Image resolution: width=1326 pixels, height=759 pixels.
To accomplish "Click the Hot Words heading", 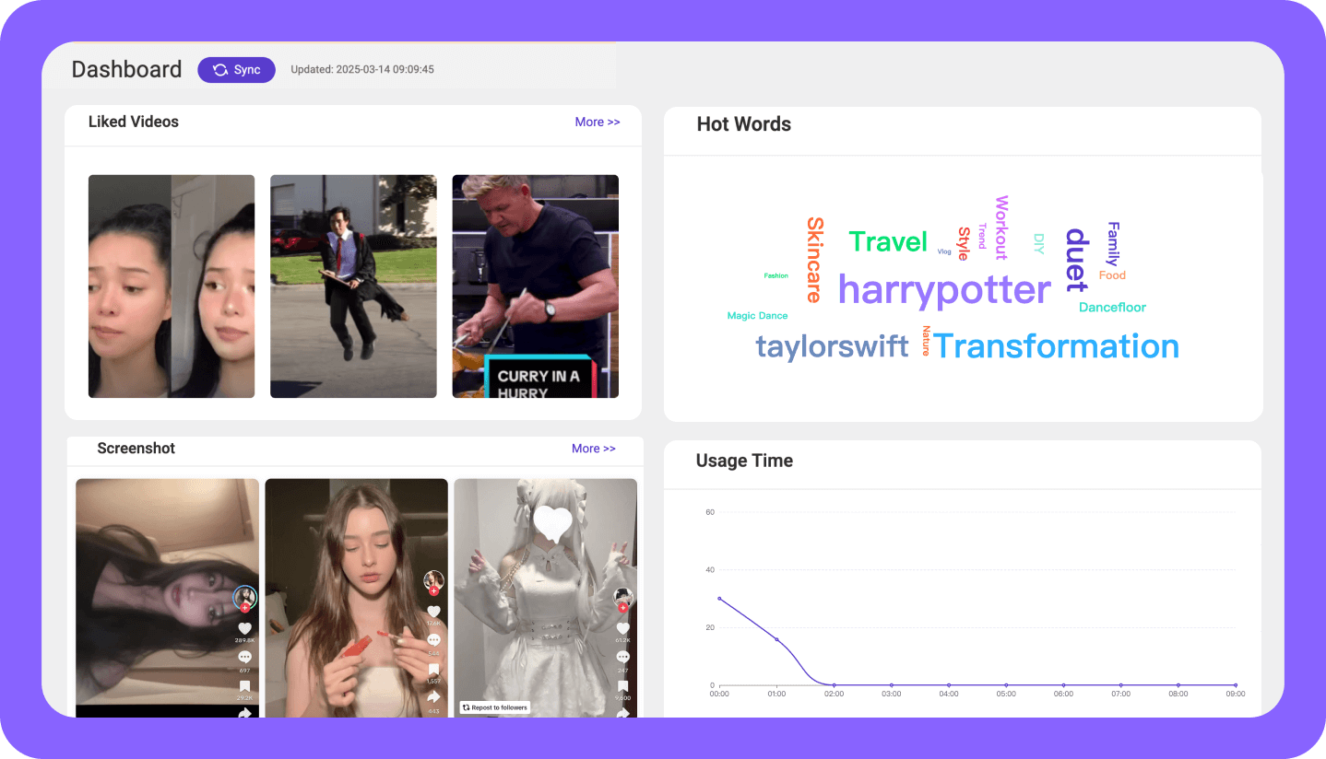I will click(744, 124).
